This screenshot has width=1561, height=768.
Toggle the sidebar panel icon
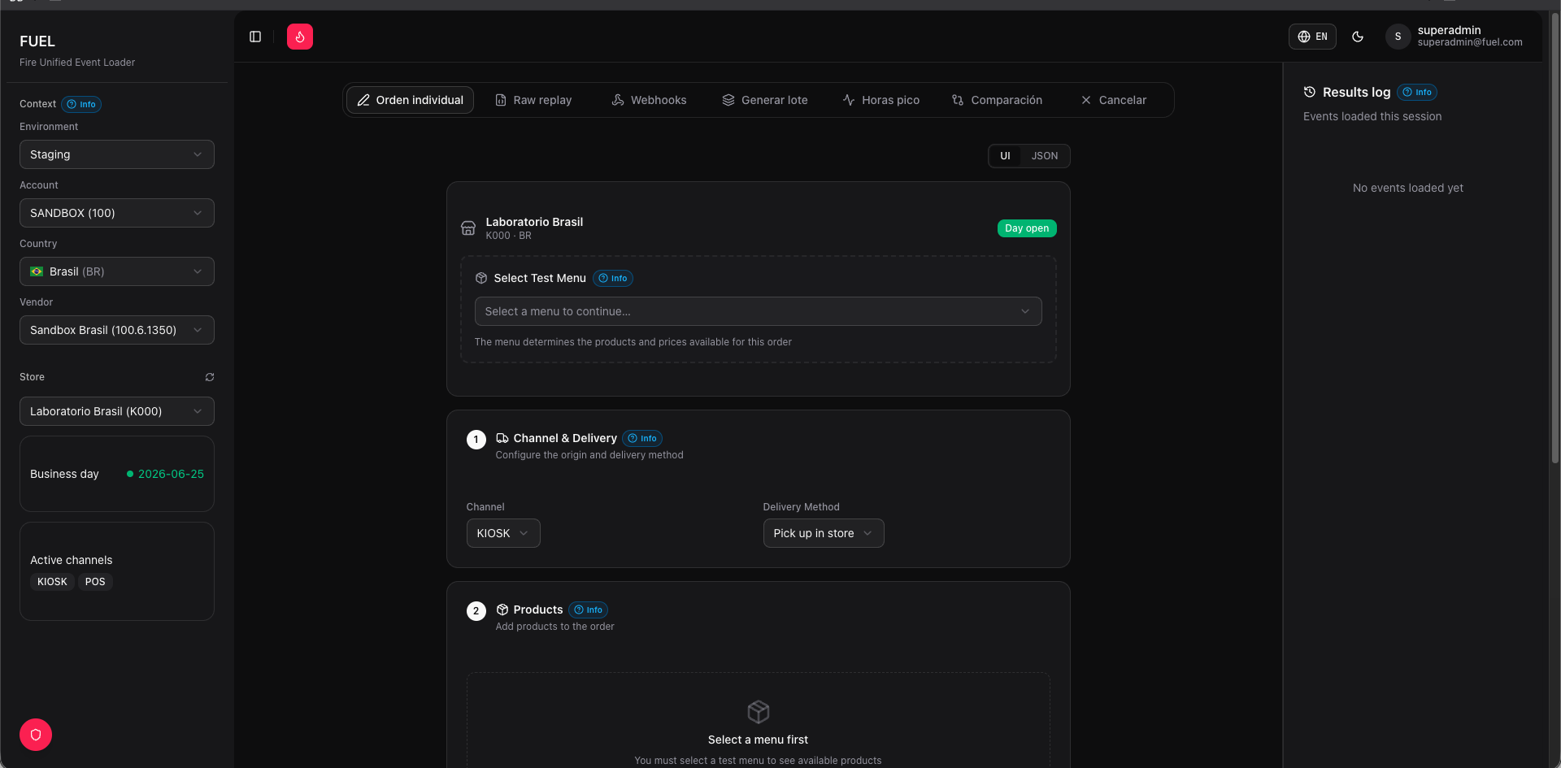pyautogui.click(x=255, y=37)
